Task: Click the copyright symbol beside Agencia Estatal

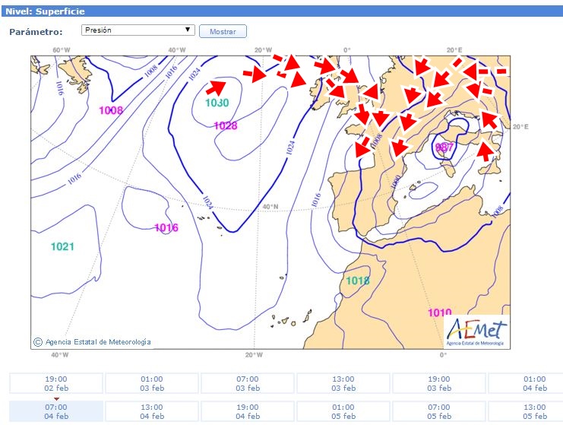Action: (38, 342)
